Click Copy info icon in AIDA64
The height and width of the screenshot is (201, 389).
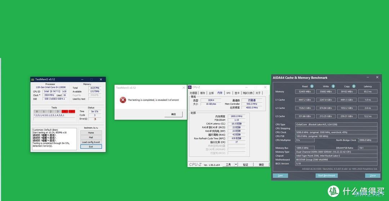(354, 86)
